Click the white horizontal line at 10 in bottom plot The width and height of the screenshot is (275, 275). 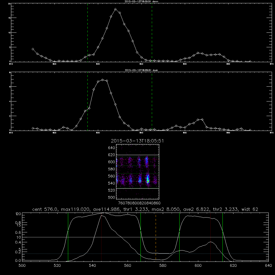145,237
